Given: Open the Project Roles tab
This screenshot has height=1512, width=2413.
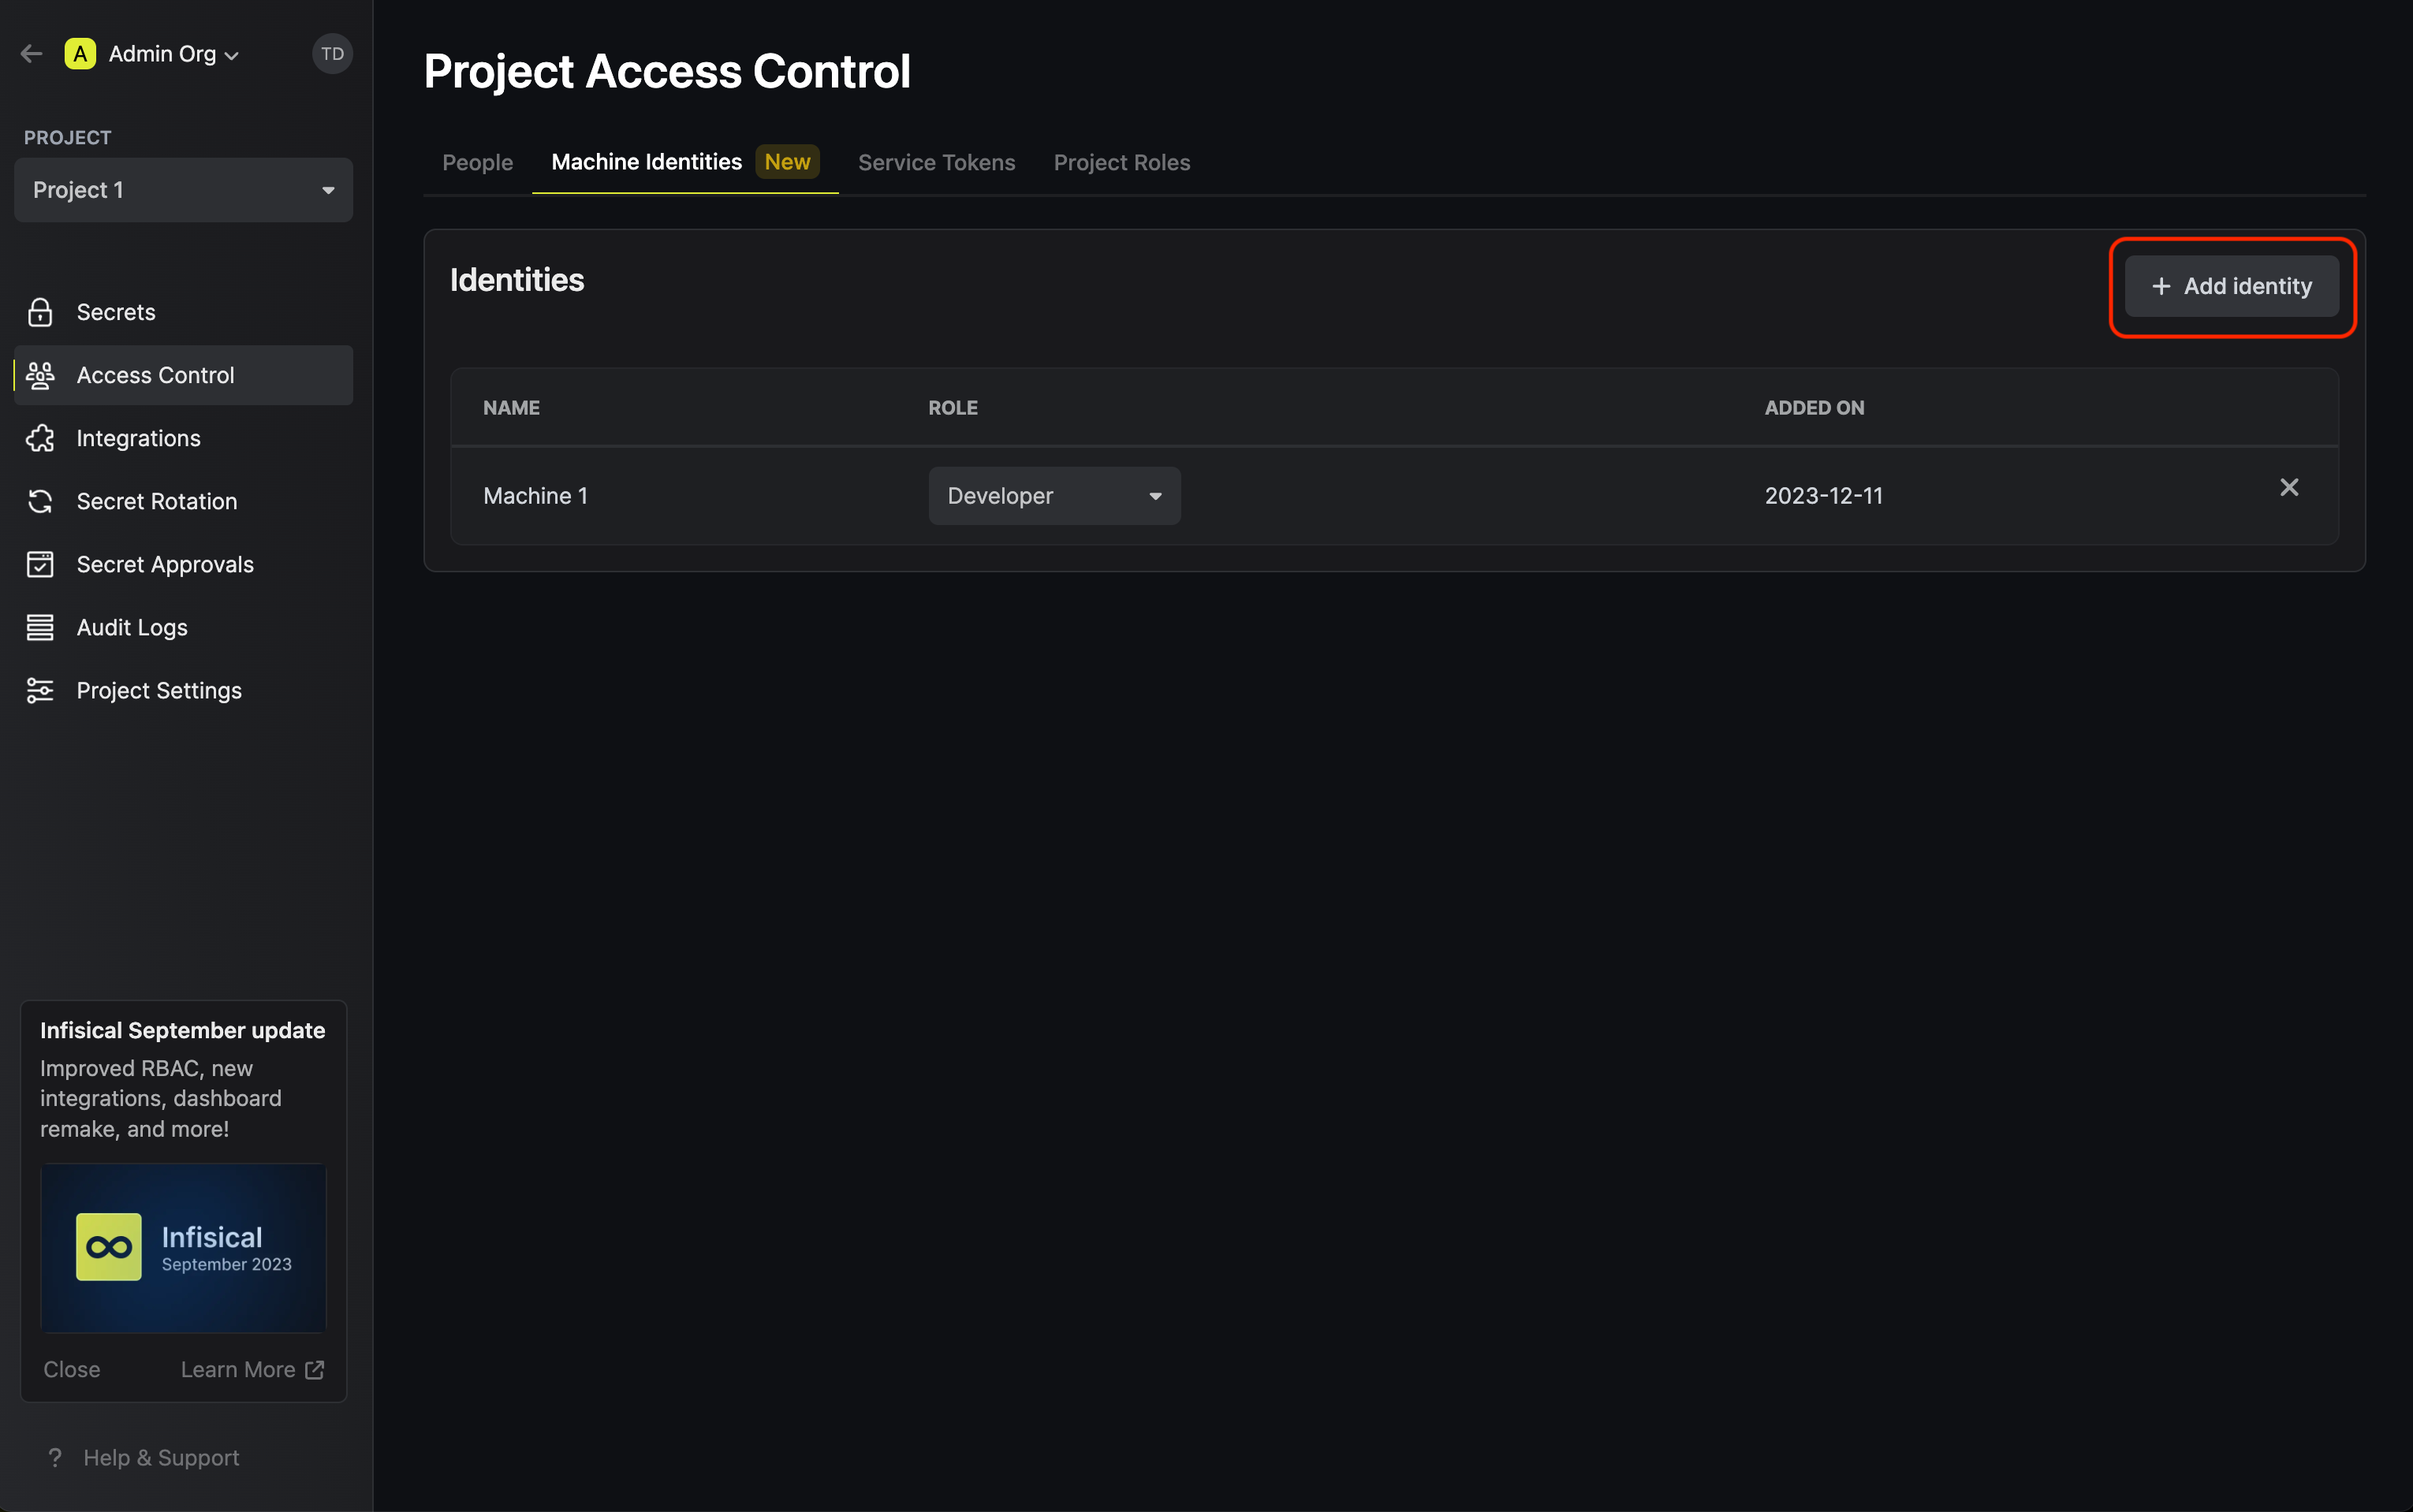Looking at the screenshot, I should click(1121, 162).
